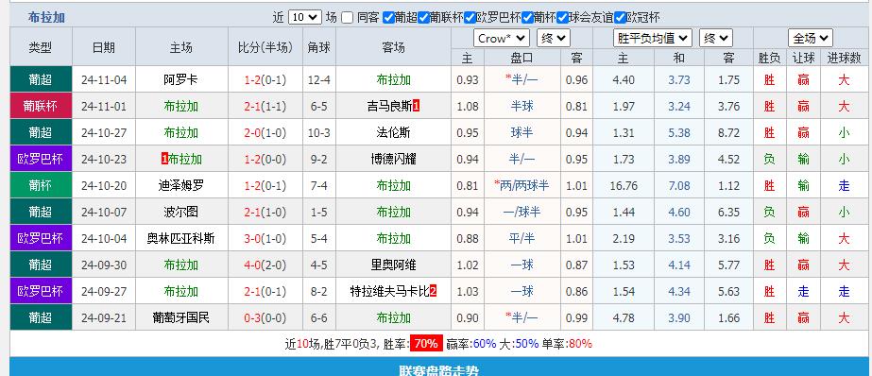Click home team 波尔图
The image size is (872, 376).
pyautogui.click(x=180, y=212)
